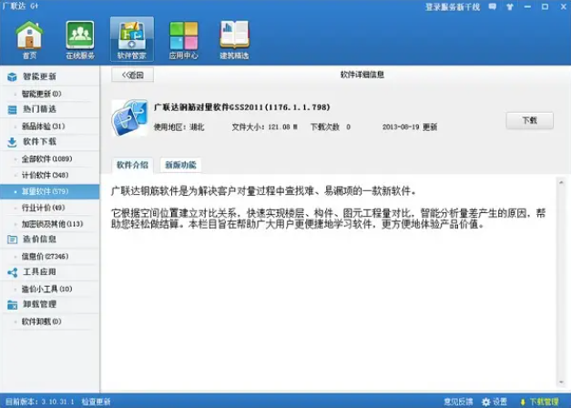This screenshot has width=571, height=408.
Task: Click the 下载 download button
Action: tap(529, 120)
